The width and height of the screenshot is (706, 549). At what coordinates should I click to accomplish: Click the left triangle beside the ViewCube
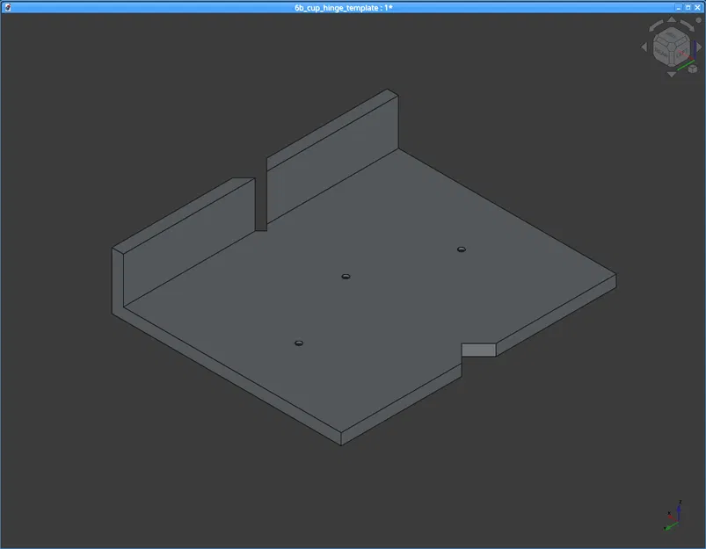pos(643,46)
